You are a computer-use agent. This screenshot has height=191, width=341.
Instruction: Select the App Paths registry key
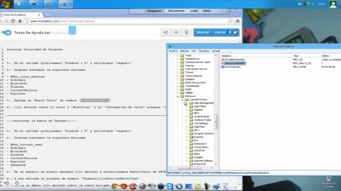pos(200,106)
